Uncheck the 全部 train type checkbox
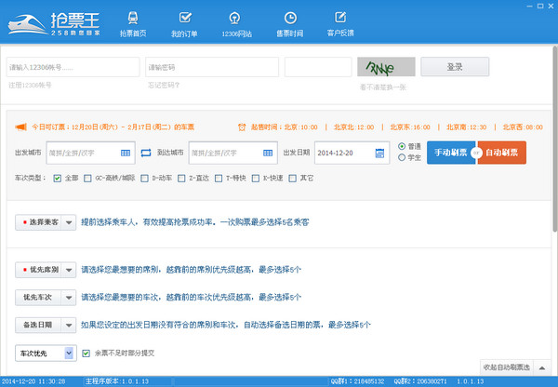Image resolution: width=558 pixels, height=387 pixels. pos(58,178)
